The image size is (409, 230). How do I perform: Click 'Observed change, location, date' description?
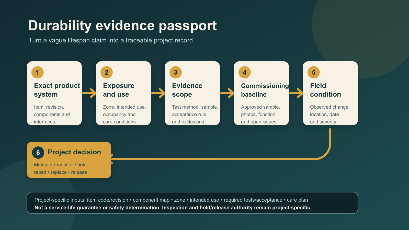pyautogui.click(x=330, y=114)
